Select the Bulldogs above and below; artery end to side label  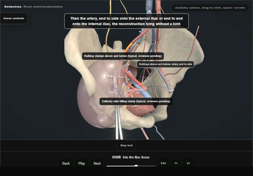(166, 64)
